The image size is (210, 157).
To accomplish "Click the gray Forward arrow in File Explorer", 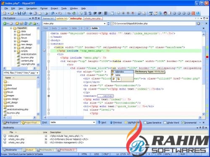I will (11, 23).
